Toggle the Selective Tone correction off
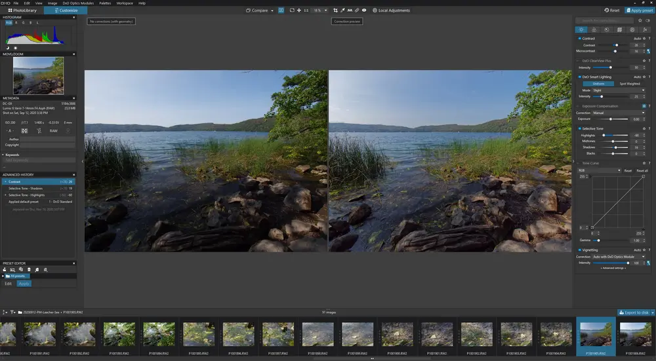 (580, 128)
